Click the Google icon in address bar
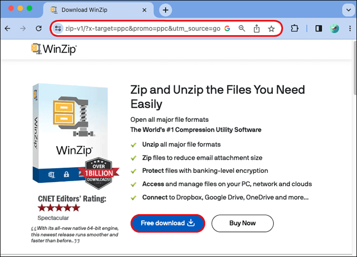 [x=227, y=29]
